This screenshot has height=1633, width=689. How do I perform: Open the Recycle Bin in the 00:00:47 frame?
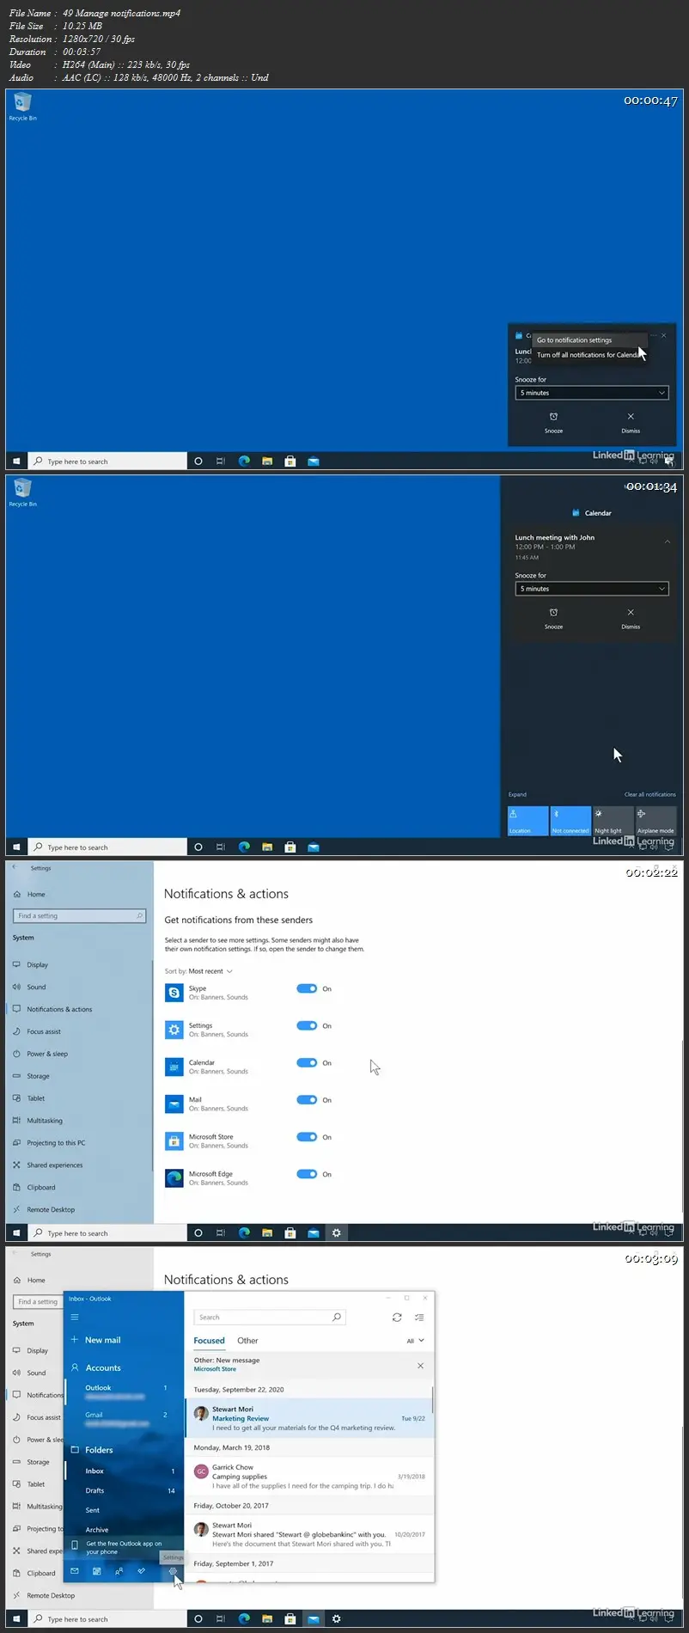tap(22, 107)
